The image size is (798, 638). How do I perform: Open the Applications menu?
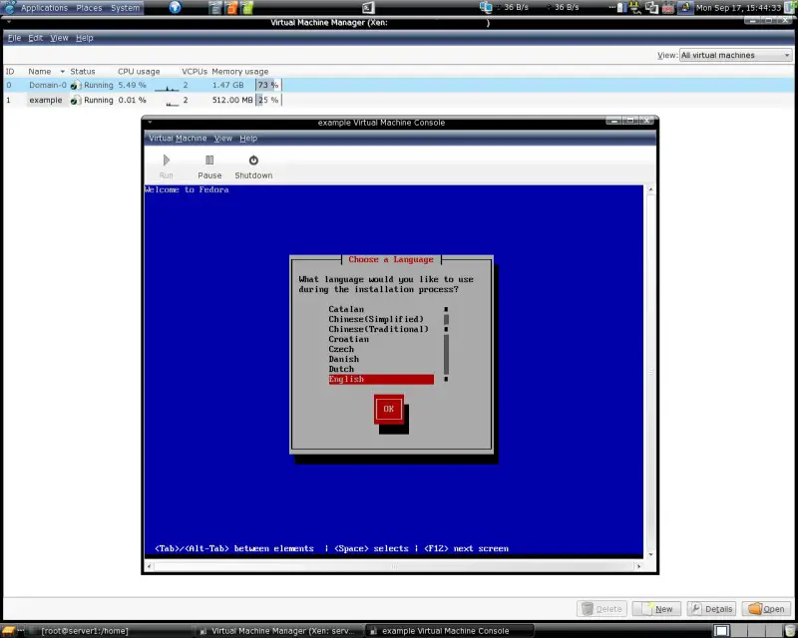pos(44,8)
